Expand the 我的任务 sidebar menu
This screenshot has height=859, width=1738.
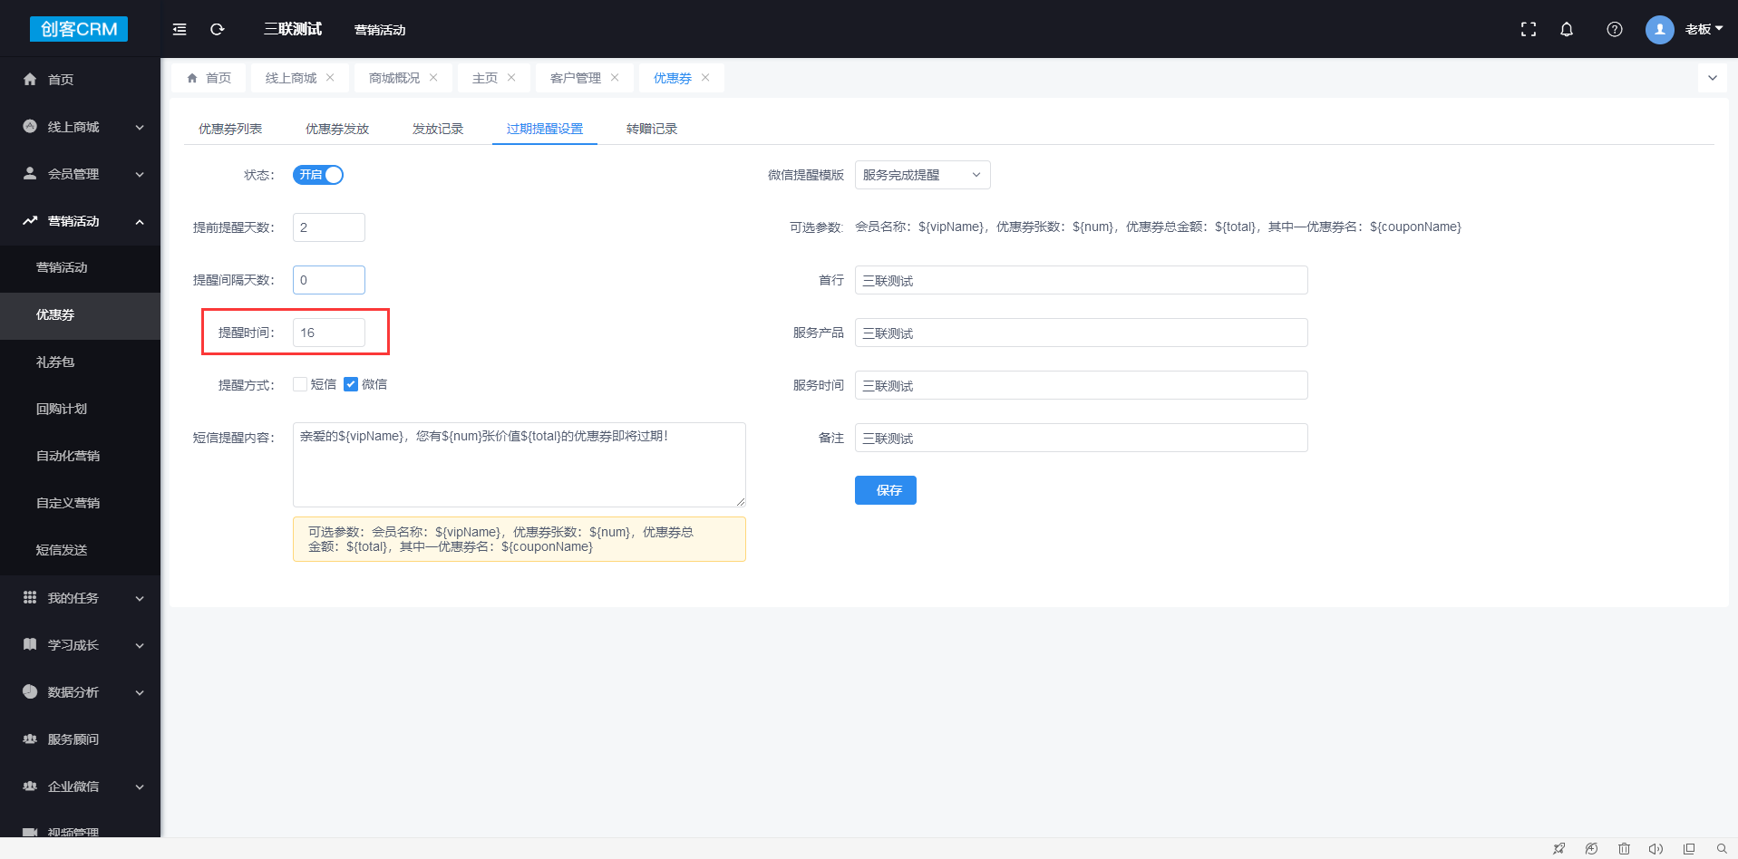140,599
